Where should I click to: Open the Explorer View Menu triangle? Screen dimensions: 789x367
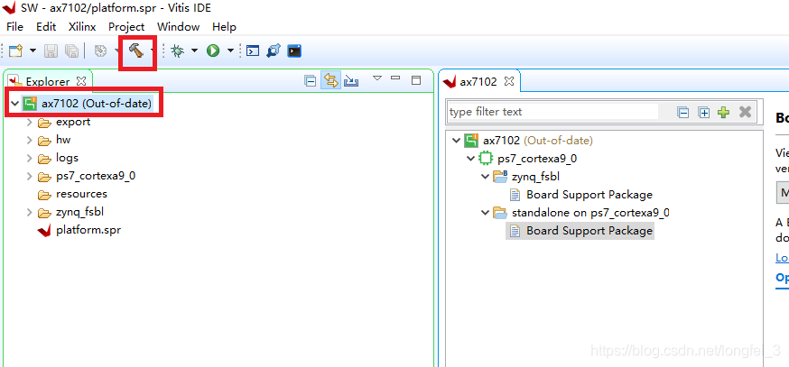(x=377, y=78)
